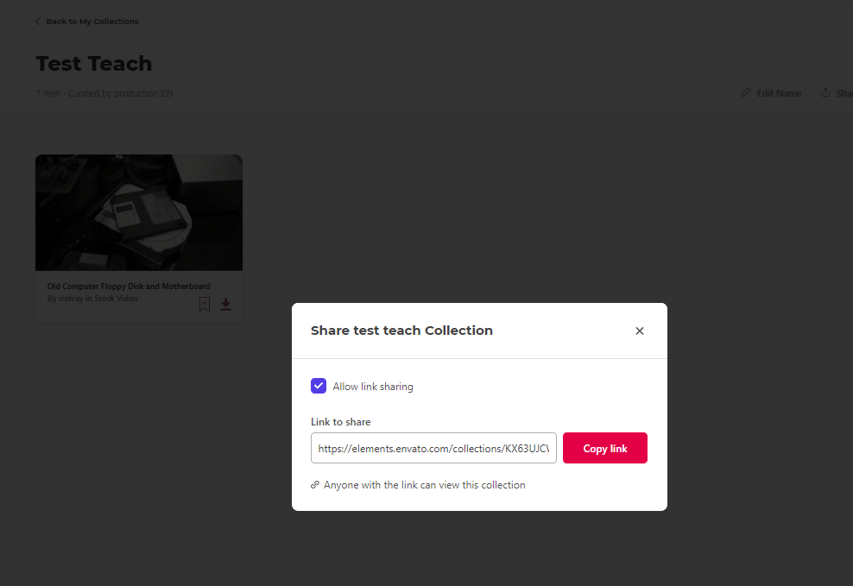Open the Stock Video category link
This screenshot has height=586, width=853.
point(116,299)
